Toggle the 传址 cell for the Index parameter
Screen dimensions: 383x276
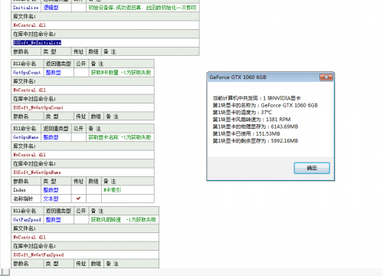79,190
